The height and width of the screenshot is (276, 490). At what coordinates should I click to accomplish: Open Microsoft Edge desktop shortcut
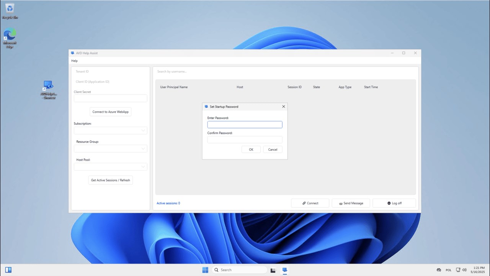coord(10,38)
